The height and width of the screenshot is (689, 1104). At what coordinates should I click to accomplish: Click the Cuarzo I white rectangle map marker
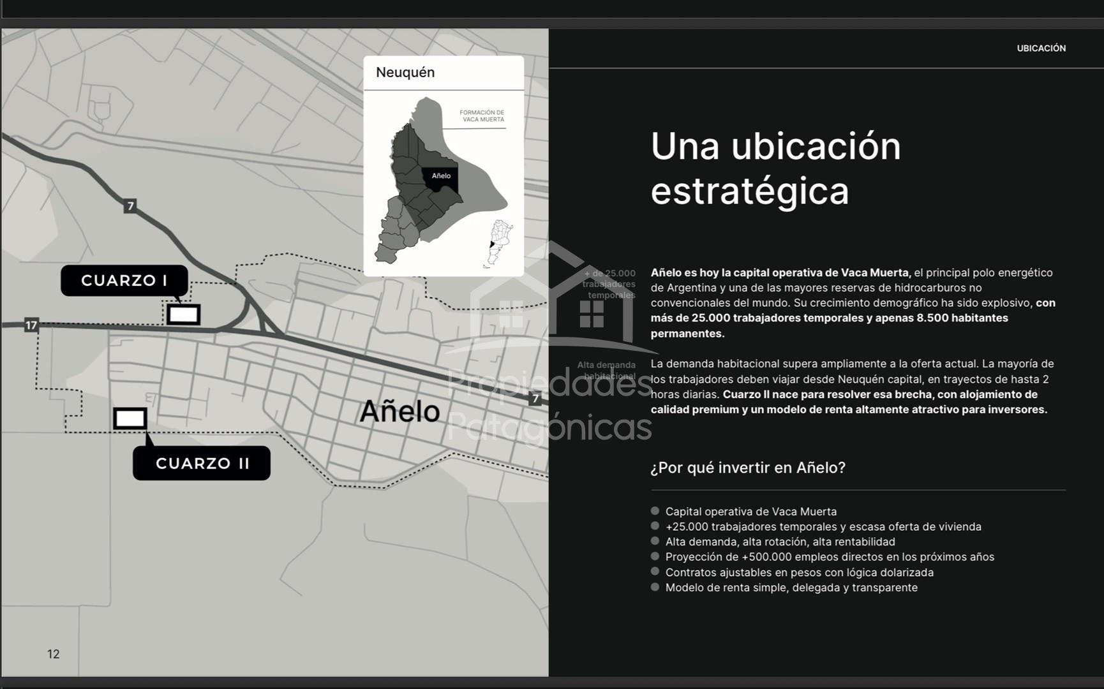183,314
